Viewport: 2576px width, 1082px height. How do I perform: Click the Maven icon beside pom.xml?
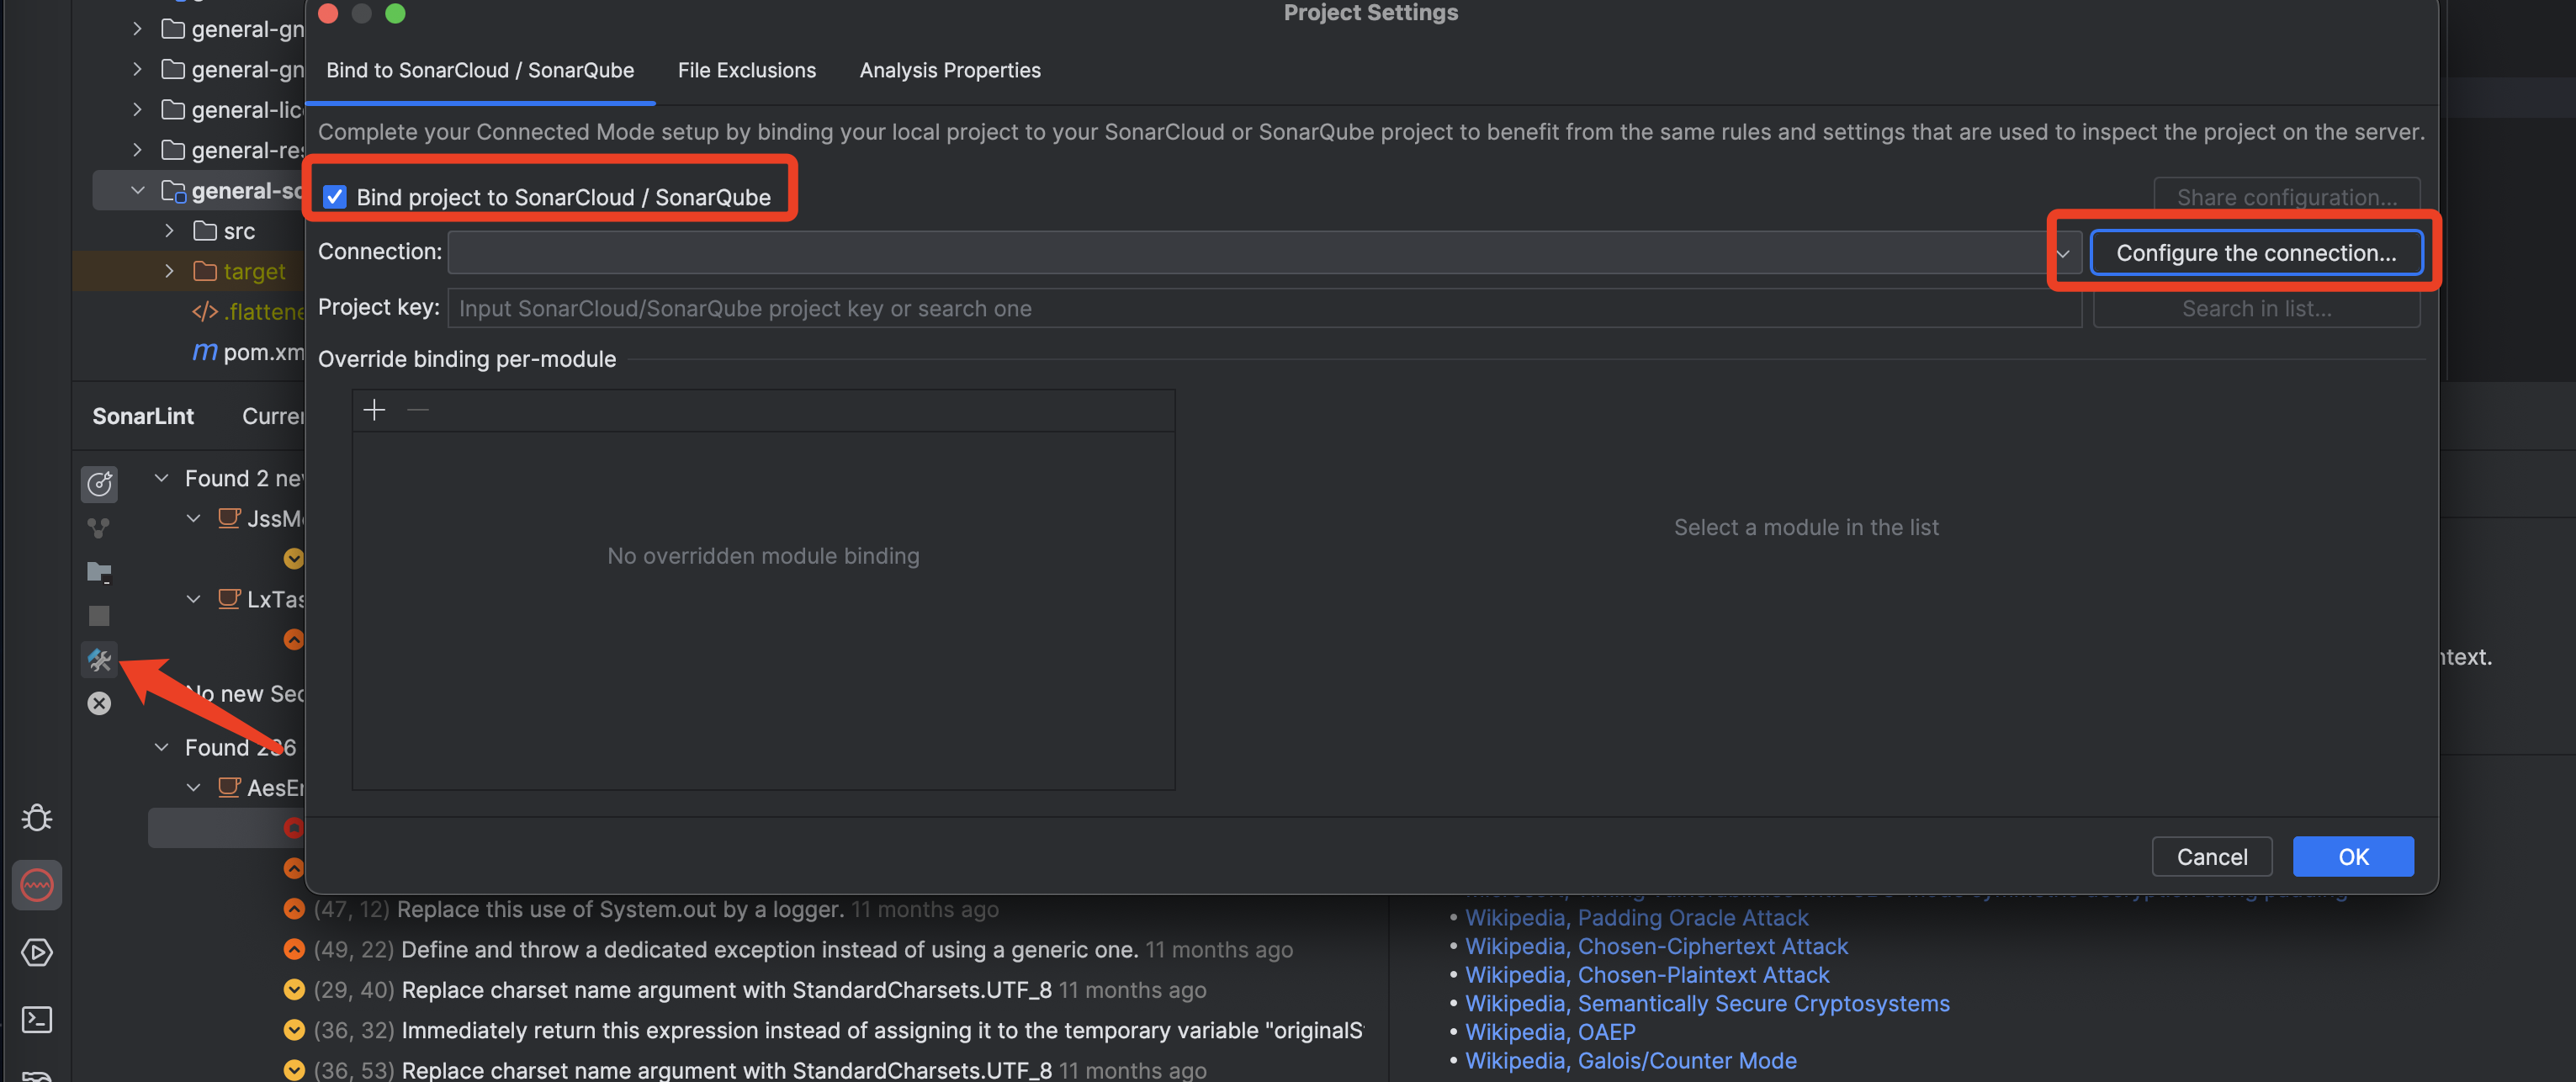205,351
